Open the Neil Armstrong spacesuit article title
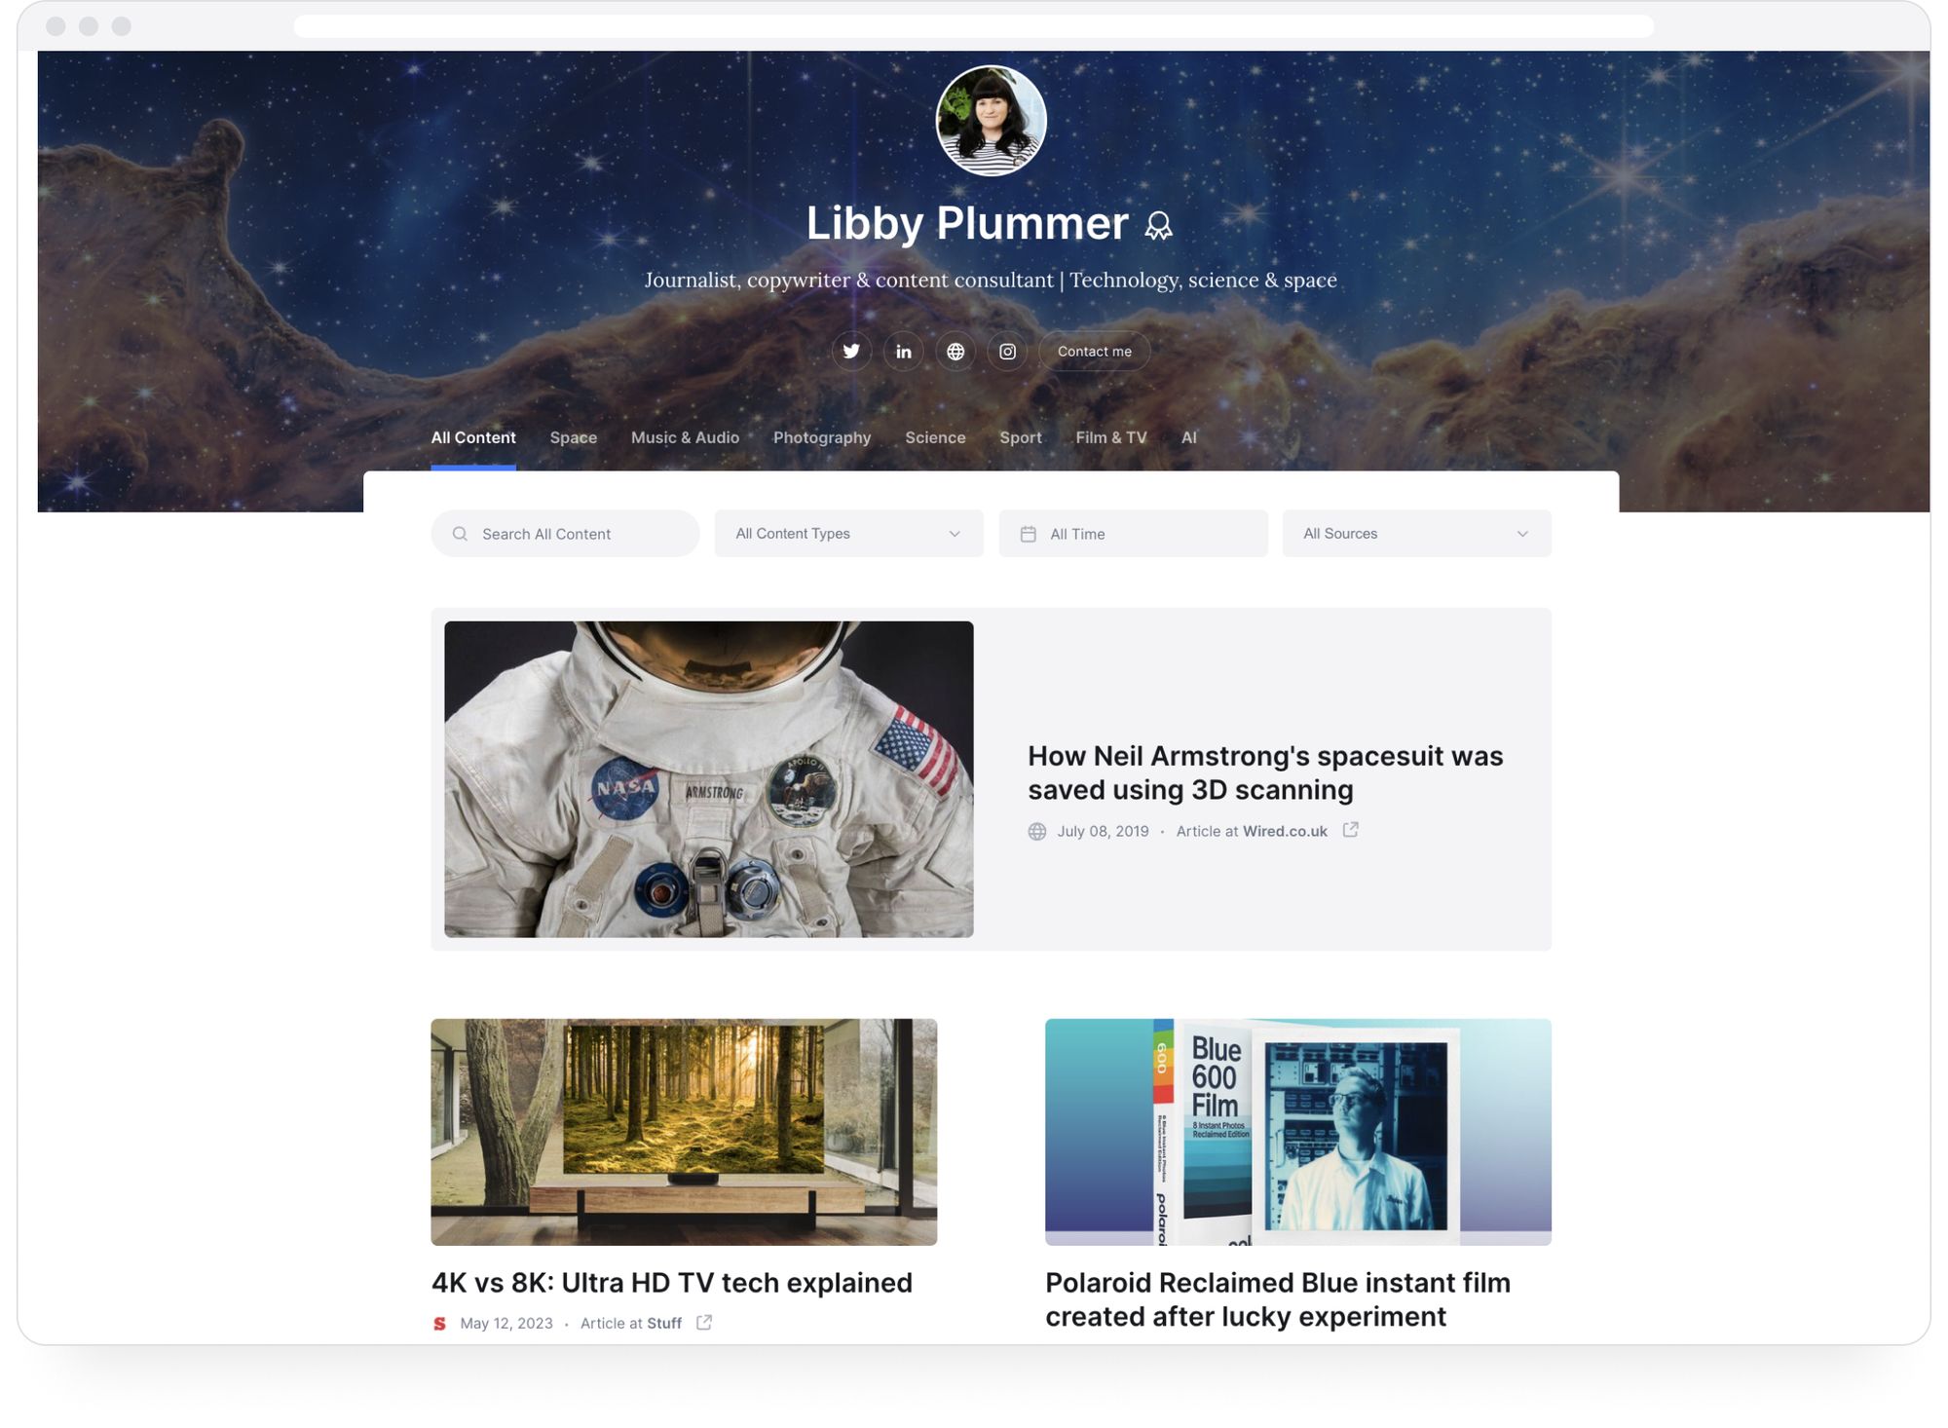 pos(1265,772)
